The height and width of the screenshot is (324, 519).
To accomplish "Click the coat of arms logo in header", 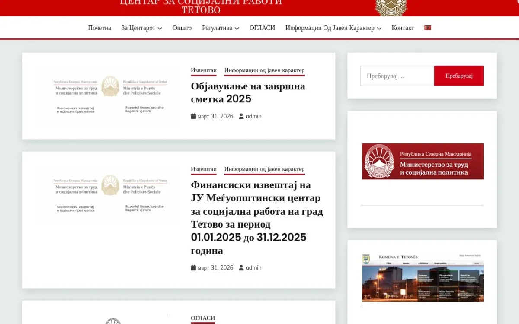I will (391, 7).
